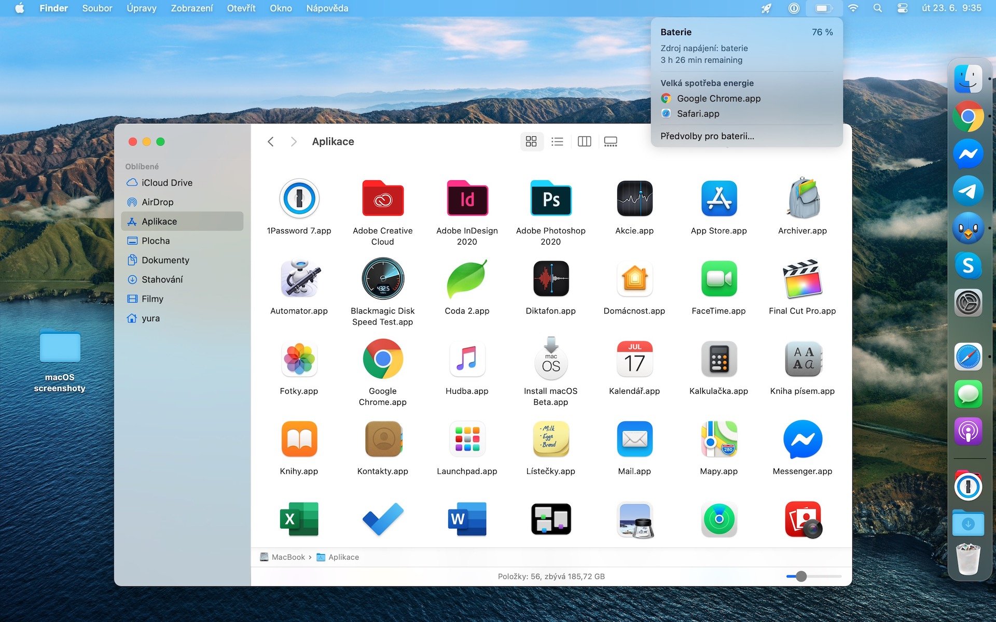996x622 pixels.
Task: Select Install macOS Beta.app icon
Action: point(550,359)
